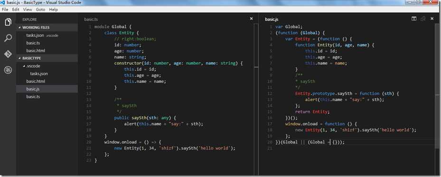Open the View menu

tap(28, 9)
